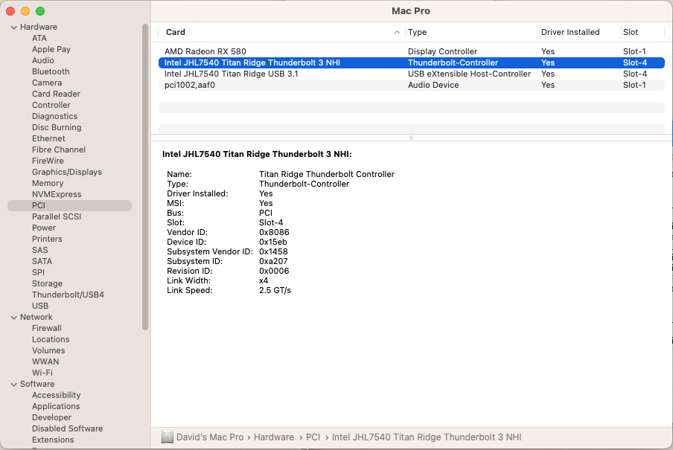This screenshot has height=450, width=673.
Task: Sort by the Driver Installed column header
Action: point(570,32)
